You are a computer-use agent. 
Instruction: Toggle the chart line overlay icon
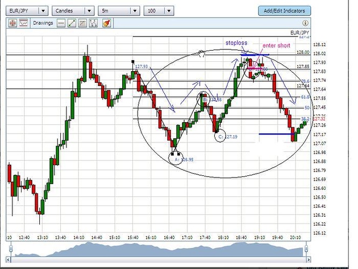24,23
